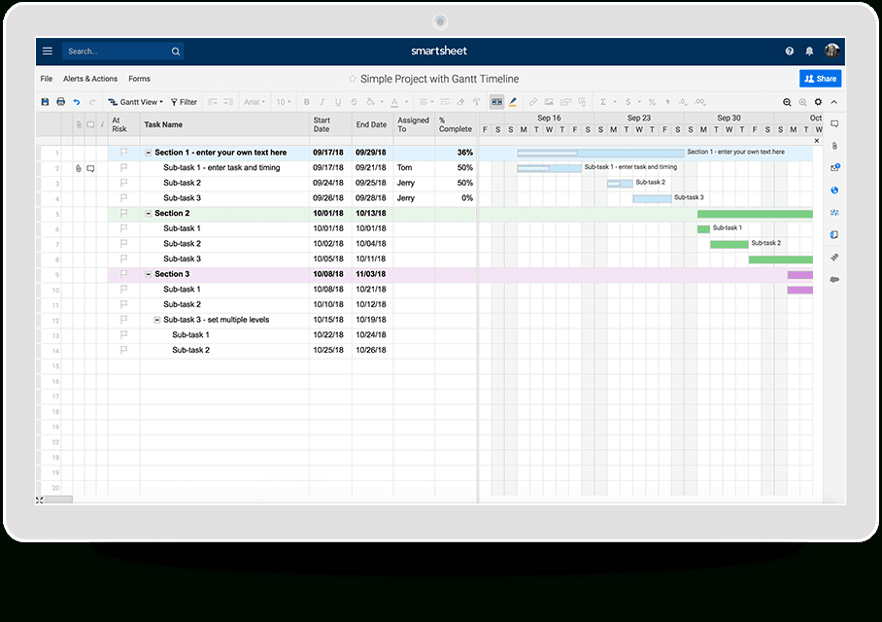
Task: Toggle bold formatting
Action: (x=307, y=102)
